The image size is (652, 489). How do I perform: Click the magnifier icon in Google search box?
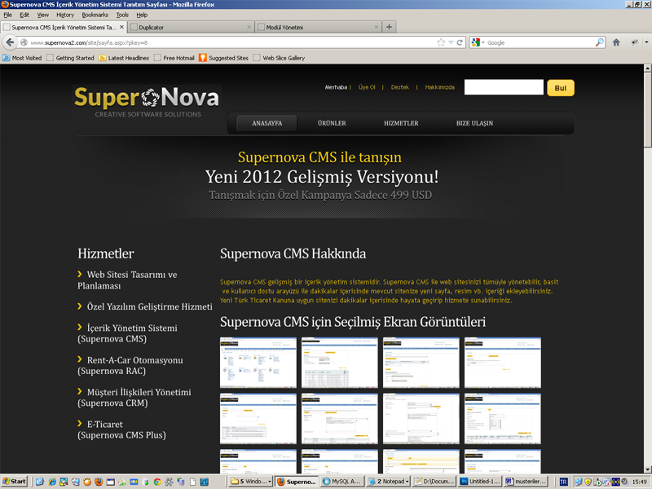coord(599,42)
